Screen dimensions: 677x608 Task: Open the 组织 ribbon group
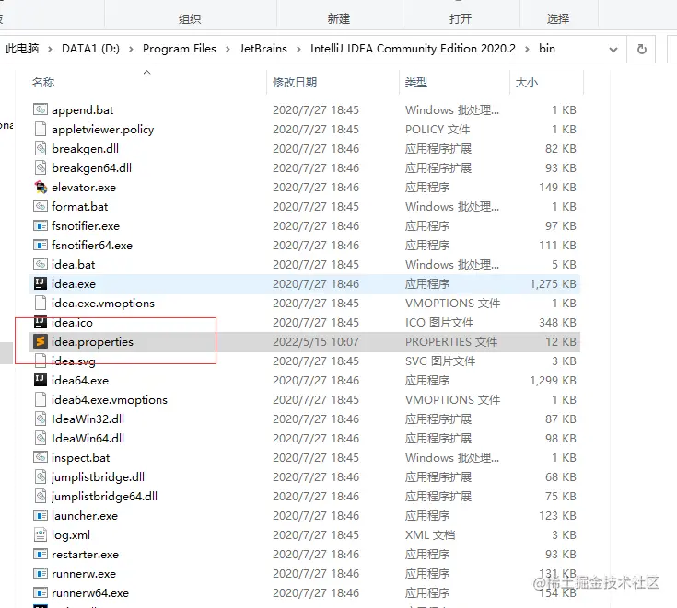190,18
